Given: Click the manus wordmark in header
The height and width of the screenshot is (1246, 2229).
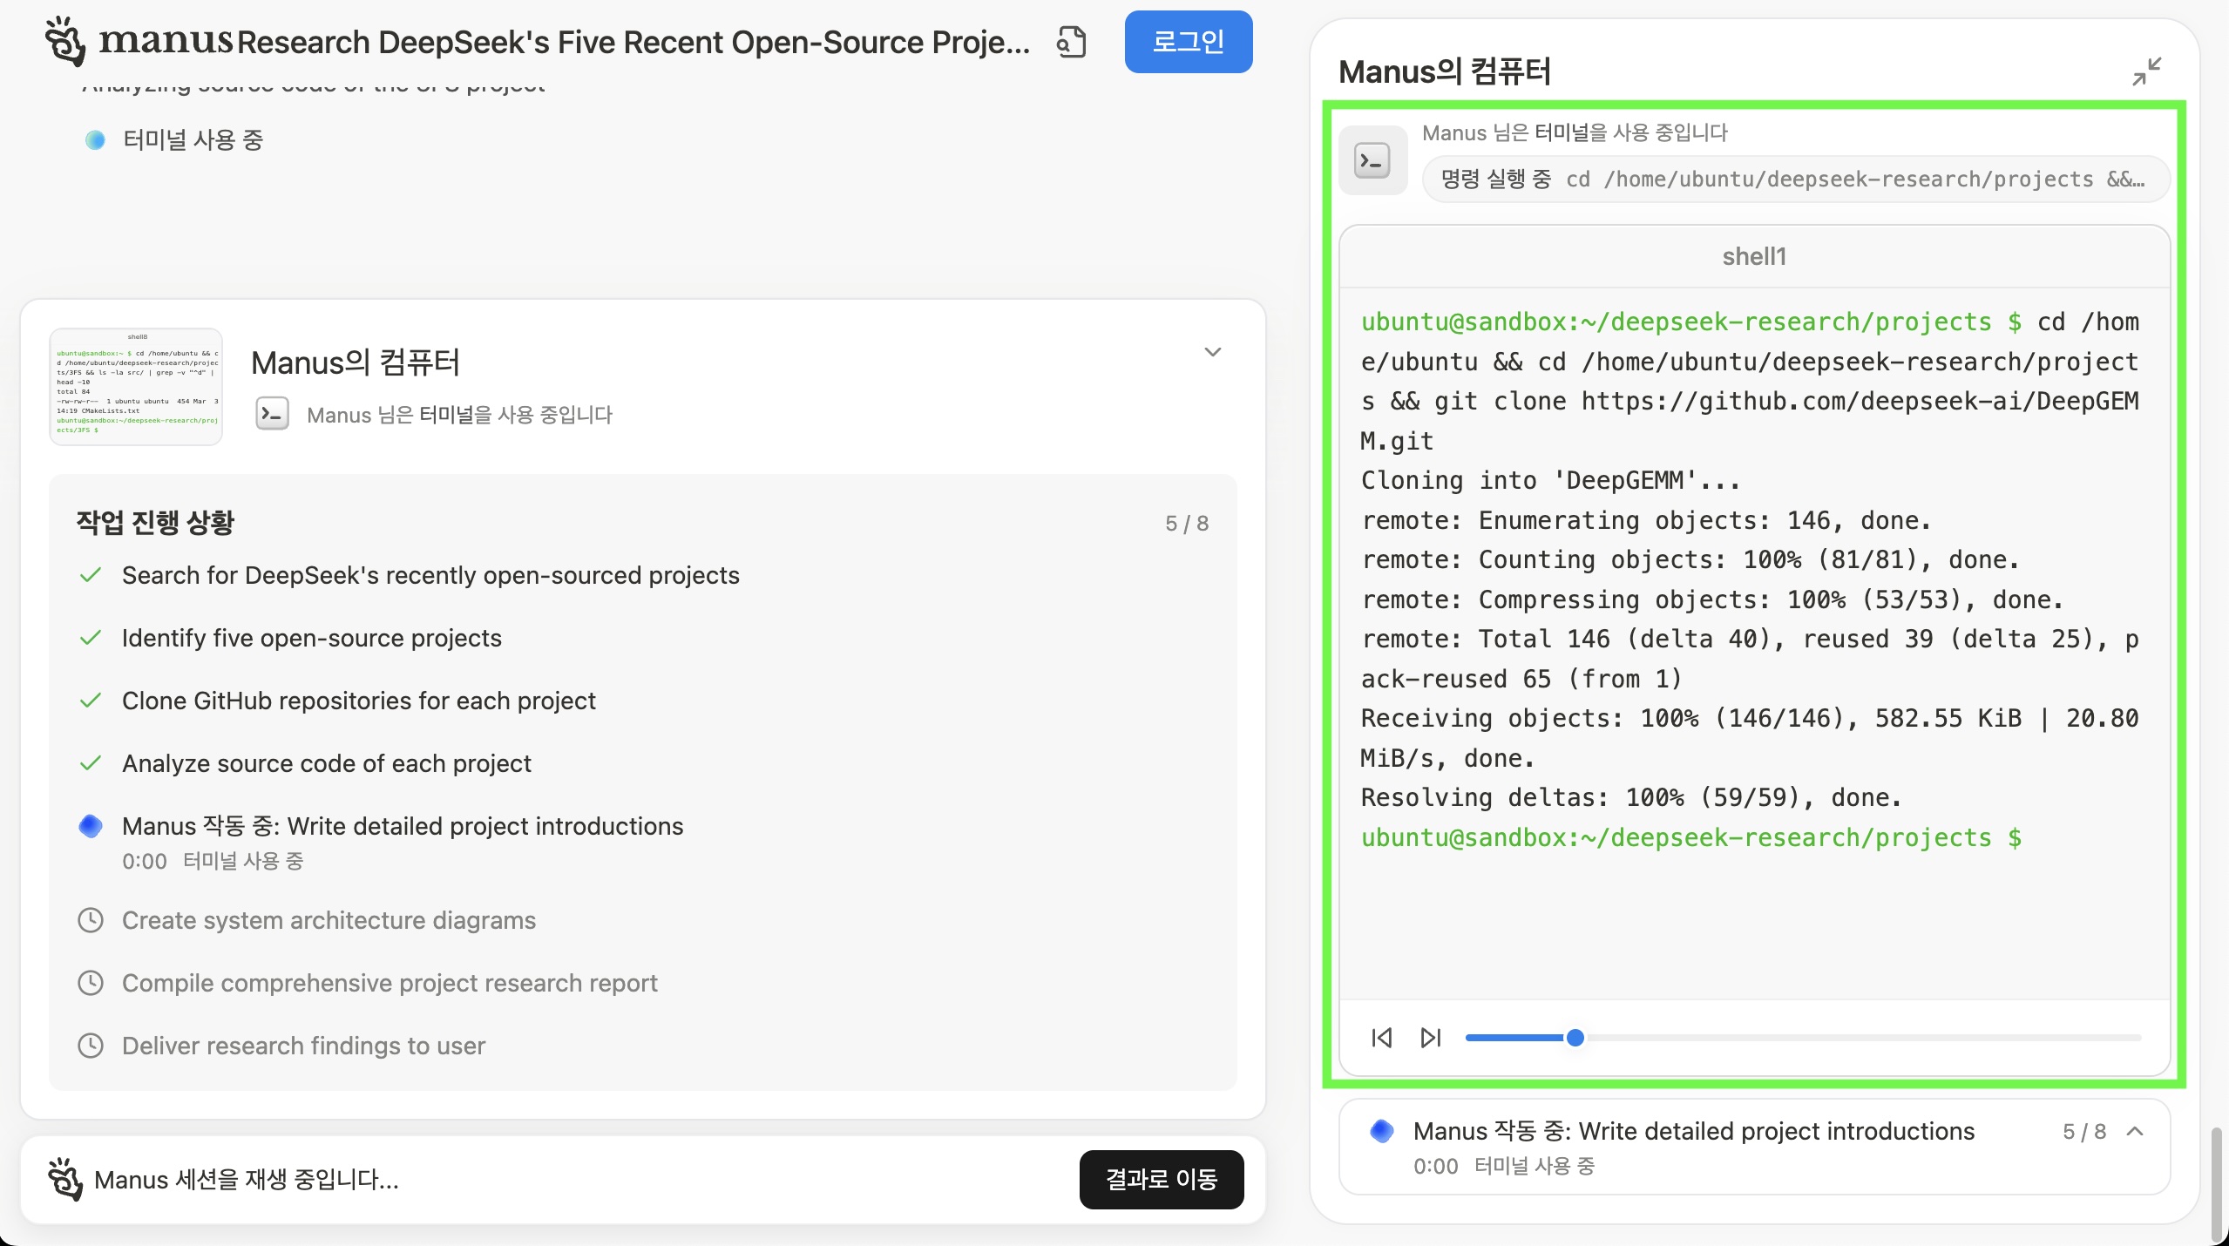Looking at the screenshot, I should point(166,40).
